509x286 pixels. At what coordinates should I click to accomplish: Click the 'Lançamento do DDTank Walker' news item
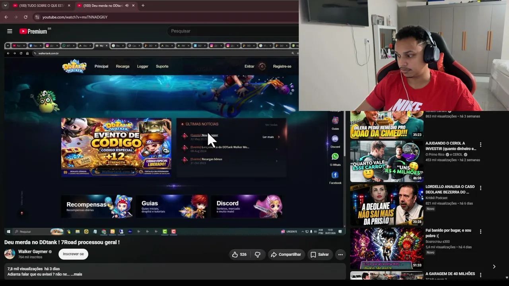(x=220, y=147)
